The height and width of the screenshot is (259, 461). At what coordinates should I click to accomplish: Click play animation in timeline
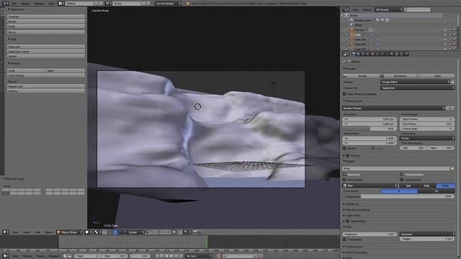pyautogui.click(x=171, y=256)
